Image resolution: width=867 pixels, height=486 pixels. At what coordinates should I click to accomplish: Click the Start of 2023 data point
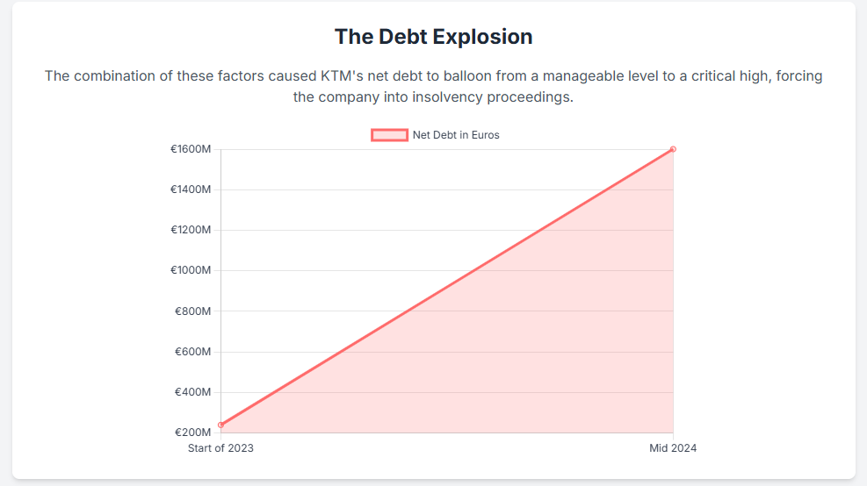(220, 425)
